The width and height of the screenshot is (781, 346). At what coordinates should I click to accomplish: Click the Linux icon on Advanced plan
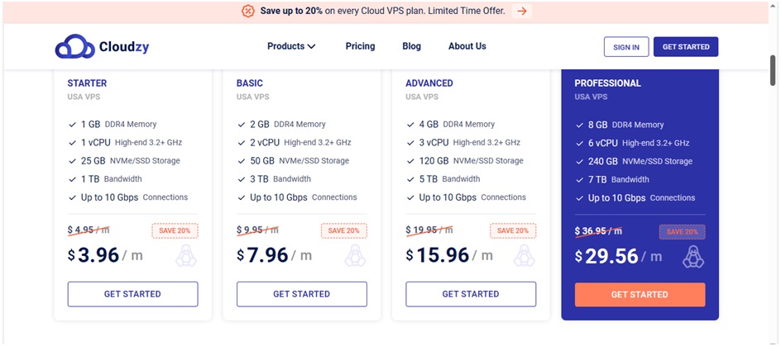coord(524,256)
